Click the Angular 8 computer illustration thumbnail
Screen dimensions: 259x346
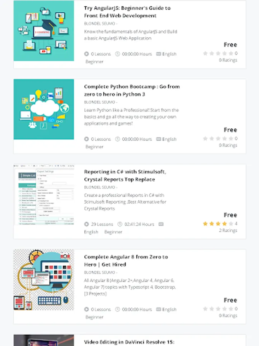pos(44,279)
